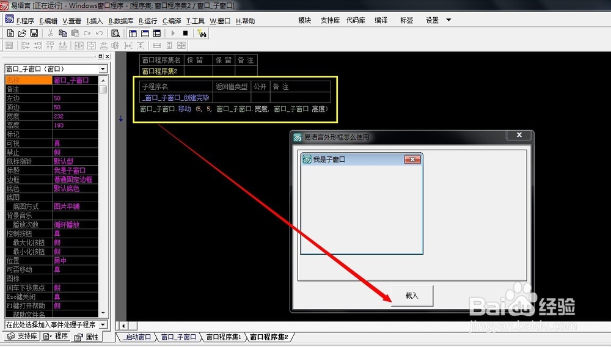
Task: Click the Find magnifier toolbar icon
Action: pos(115,34)
